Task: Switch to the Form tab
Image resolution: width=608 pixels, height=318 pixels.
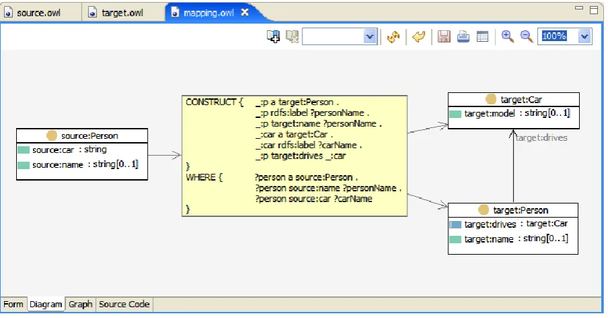Action: tap(13, 305)
